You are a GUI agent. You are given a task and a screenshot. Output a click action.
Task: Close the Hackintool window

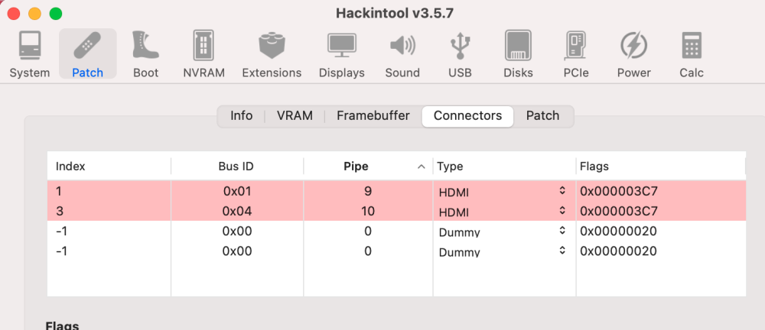pyautogui.click(x=14, y=14)
